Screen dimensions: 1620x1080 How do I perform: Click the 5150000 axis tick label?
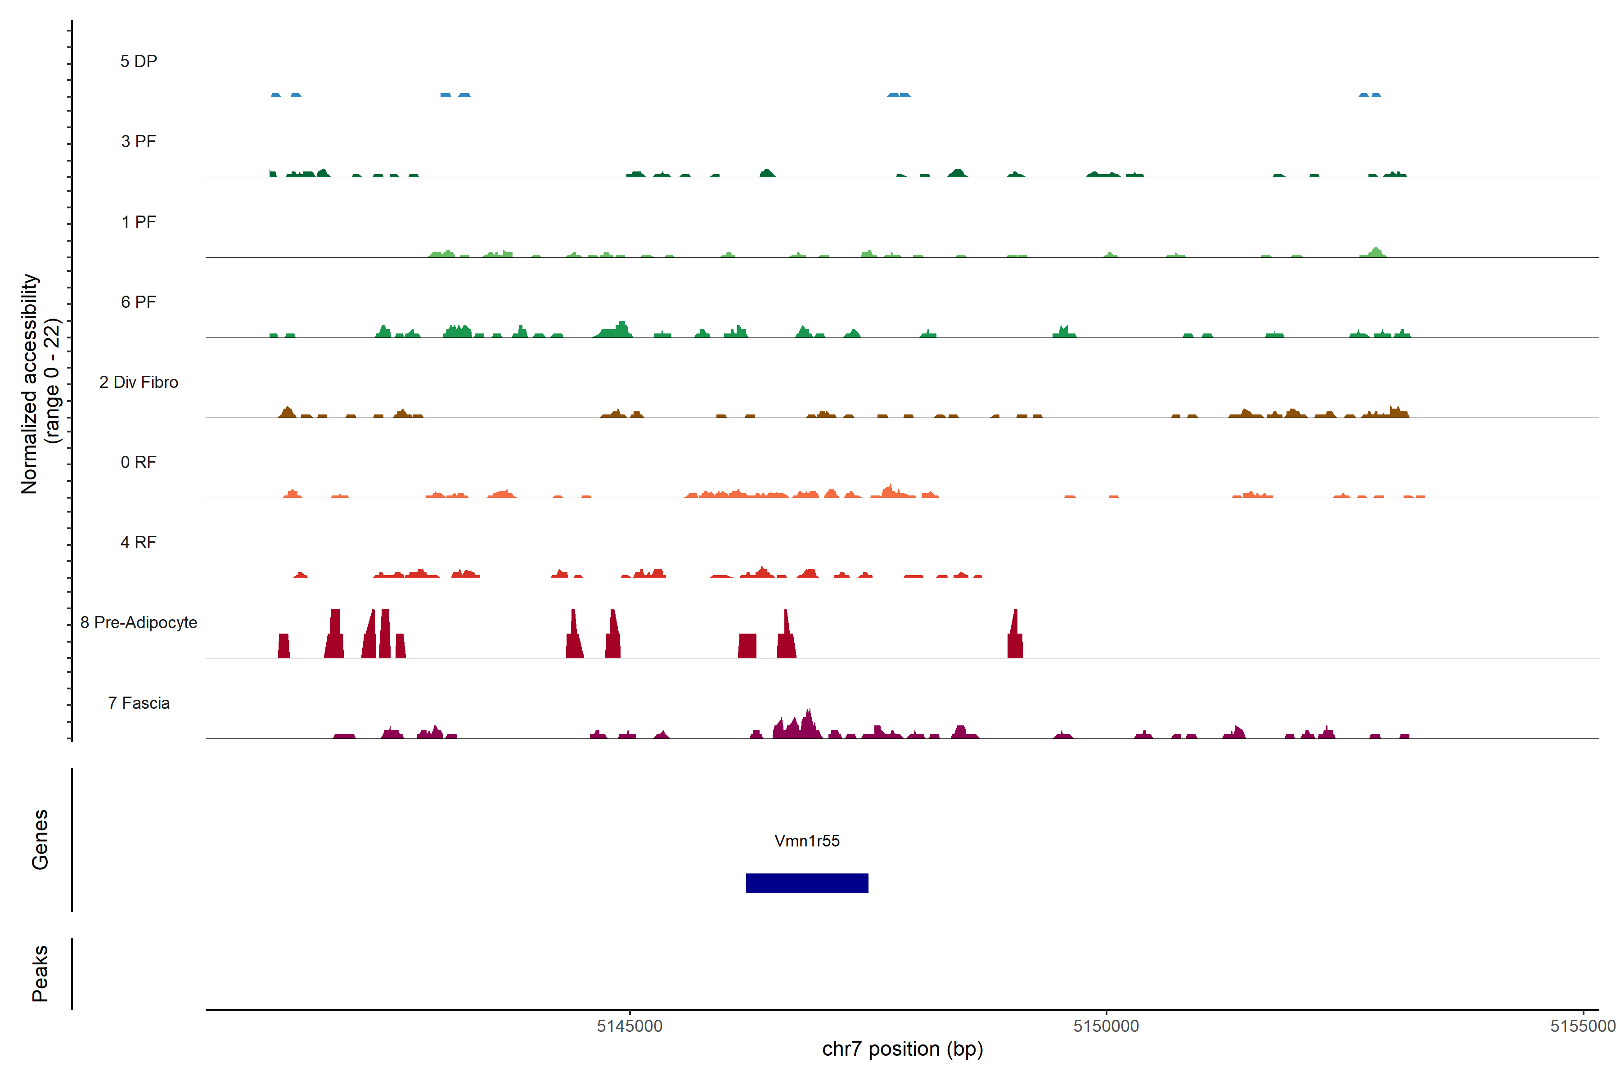pyautogui.click(x=1106, y=1026)
